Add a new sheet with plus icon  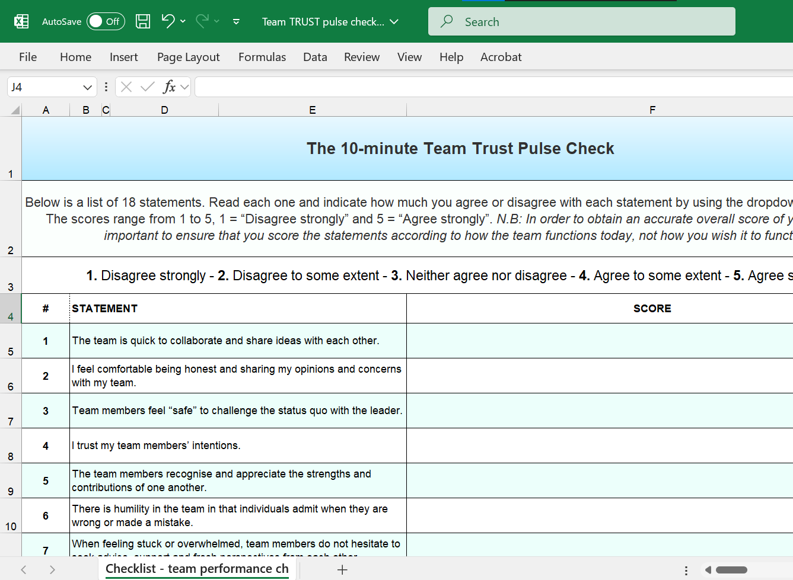[x=342, y=570]
